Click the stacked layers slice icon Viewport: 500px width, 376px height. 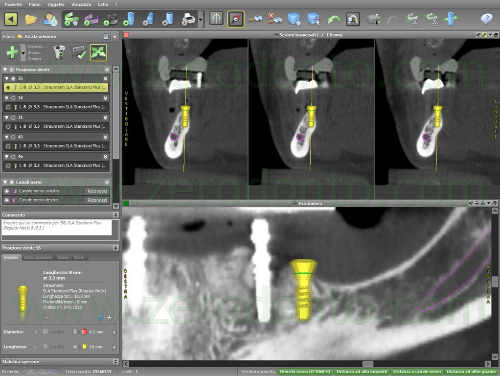373,19
